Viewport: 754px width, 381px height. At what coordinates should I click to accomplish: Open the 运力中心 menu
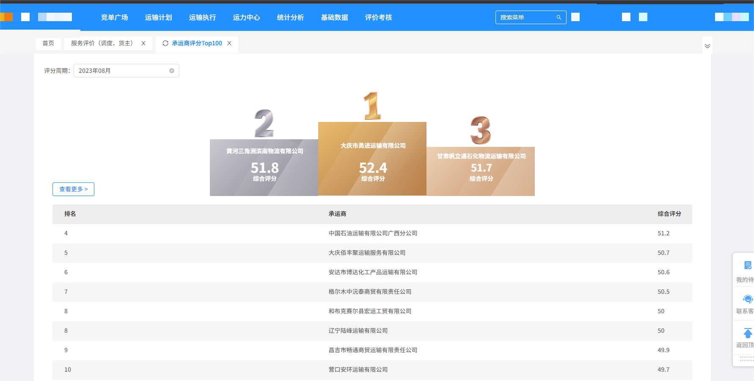coord(246,17)
